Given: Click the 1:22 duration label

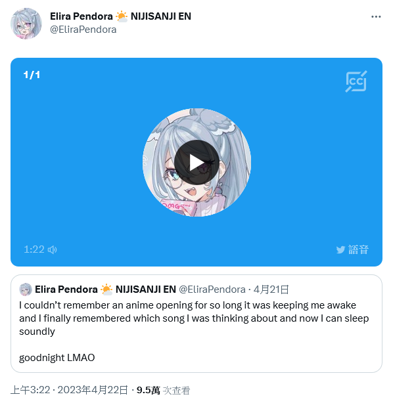Looking at the screenshot, I should tap(34, 249).
